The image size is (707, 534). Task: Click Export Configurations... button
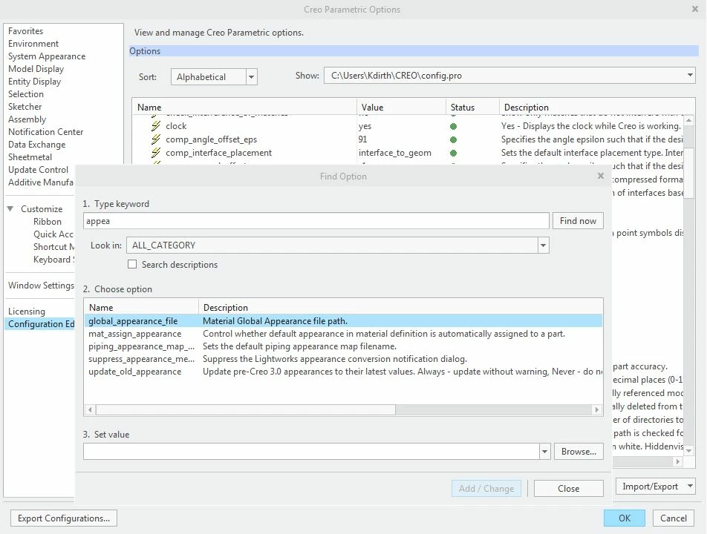pyautogui.click(x=64, y=518)
